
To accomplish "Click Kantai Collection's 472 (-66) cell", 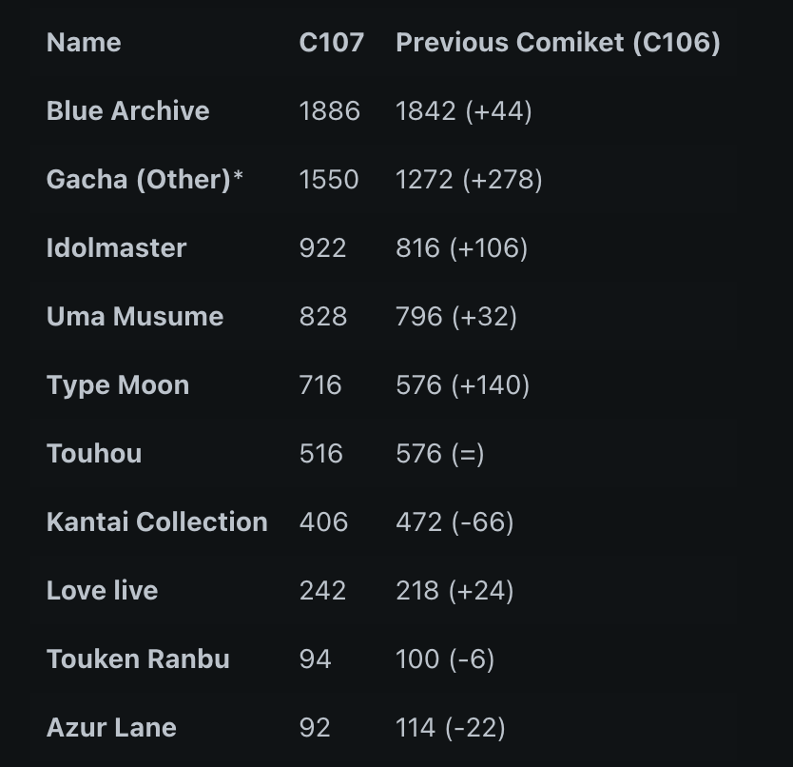I will (455, 521).
